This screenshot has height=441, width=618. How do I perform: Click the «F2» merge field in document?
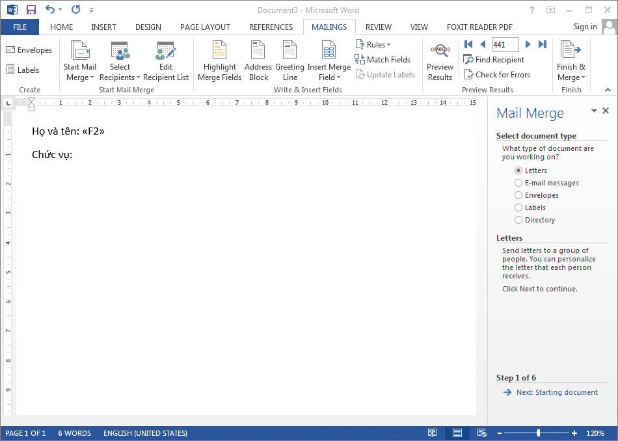(94, 131)
